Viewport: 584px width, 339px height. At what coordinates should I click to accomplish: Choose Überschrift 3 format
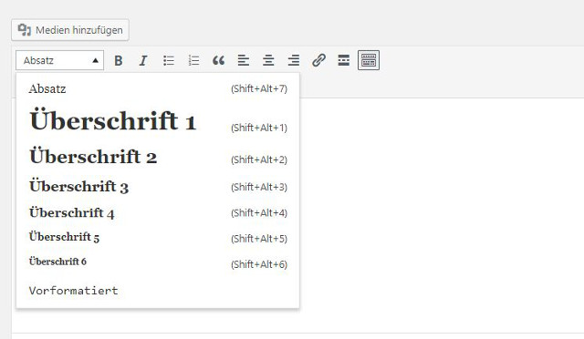tap(158, 187)
